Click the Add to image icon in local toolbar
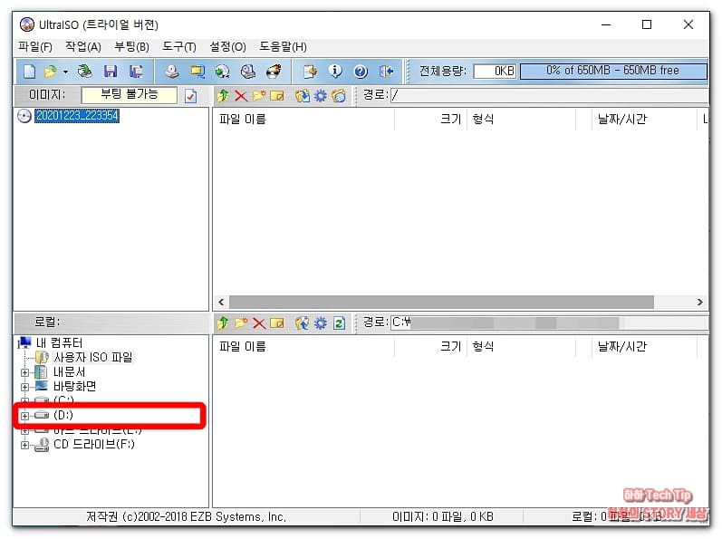 (x=302, y=323)
